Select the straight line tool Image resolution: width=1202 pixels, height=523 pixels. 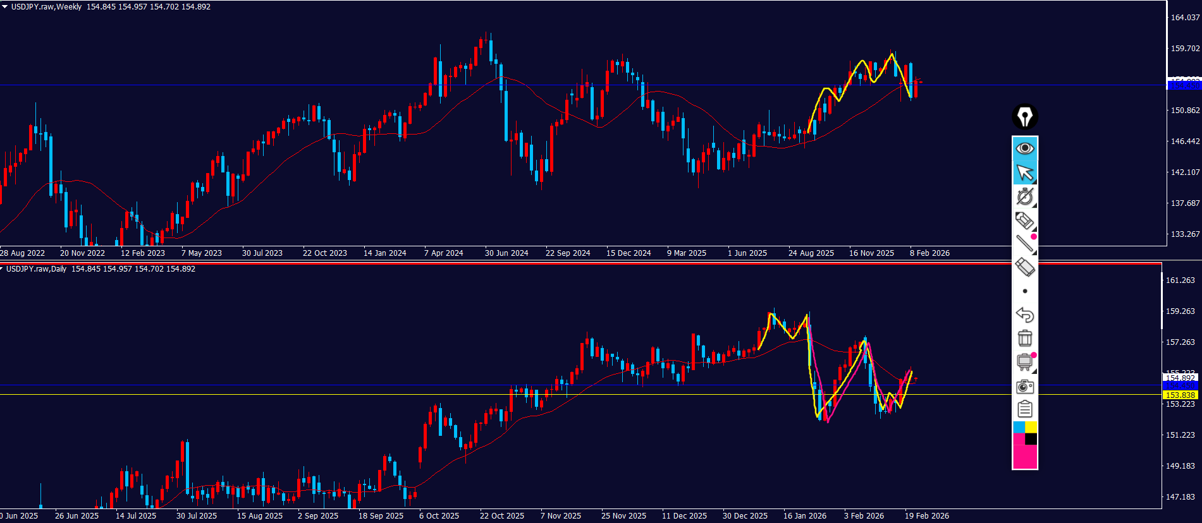pos(1024,244)
